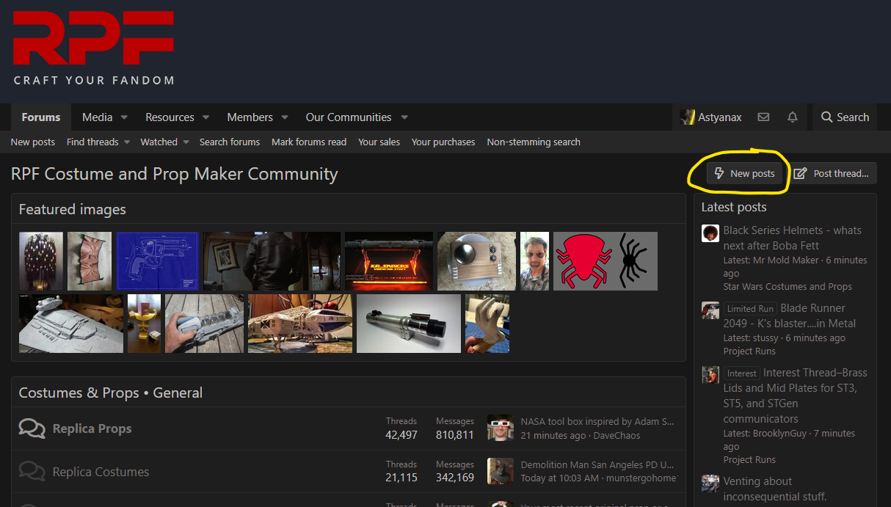This screenshot has width=891, height=507.
Task: Expand the Watched dropdown
Action: click(186, 142)
